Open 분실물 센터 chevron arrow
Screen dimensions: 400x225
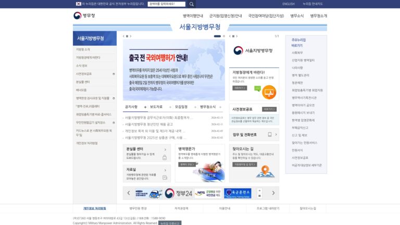click(x=165, y=150)
